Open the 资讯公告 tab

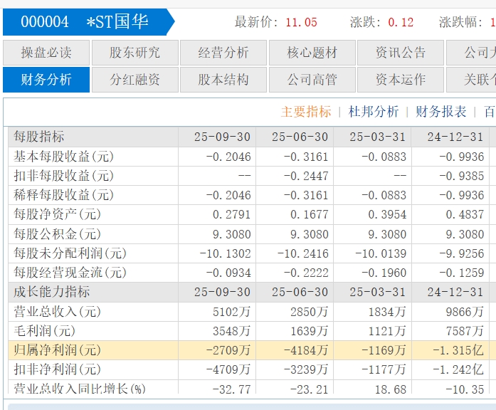point(401,53)
